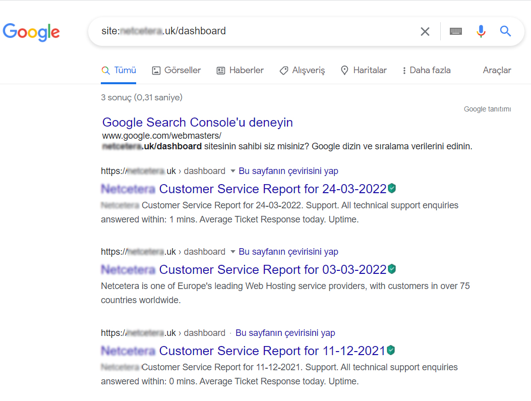531x401 pixels.
Task: Open the Araçlar search tools
Action: [497, 70]
